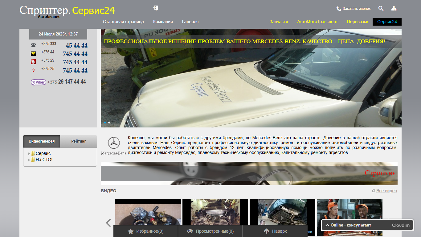Click the Спринтер. site logo

[x=45, y=10]
